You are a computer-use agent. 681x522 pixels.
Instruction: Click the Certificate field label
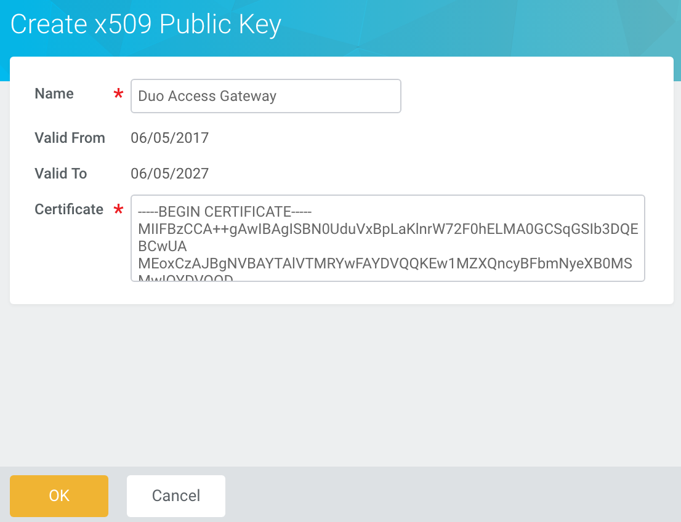[69, 209]
